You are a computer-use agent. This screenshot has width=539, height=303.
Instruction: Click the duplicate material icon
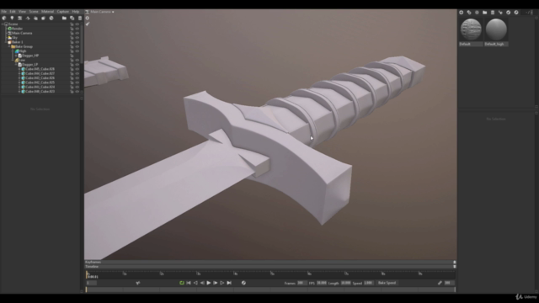(x=469, y=13)
